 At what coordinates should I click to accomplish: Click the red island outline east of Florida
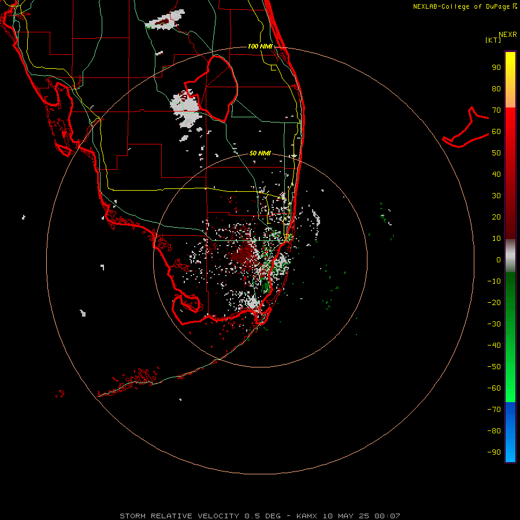click(466, 127)
